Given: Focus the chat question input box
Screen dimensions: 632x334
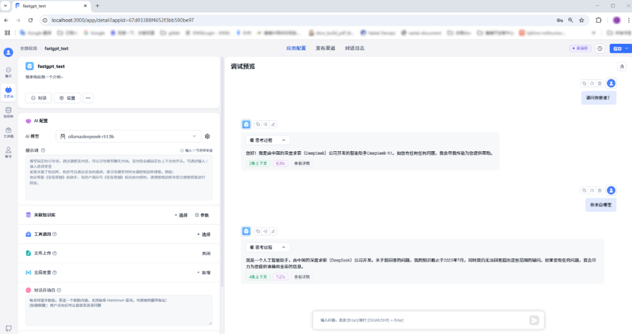Looking at the screenshot, I should point(423,321).
